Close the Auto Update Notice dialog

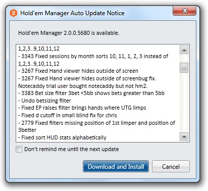coord(185,11)
